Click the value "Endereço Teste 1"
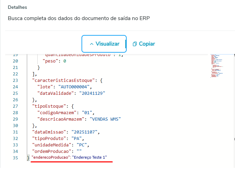Image resolution: width=235 pixels, height=177 pixels. 89,157
